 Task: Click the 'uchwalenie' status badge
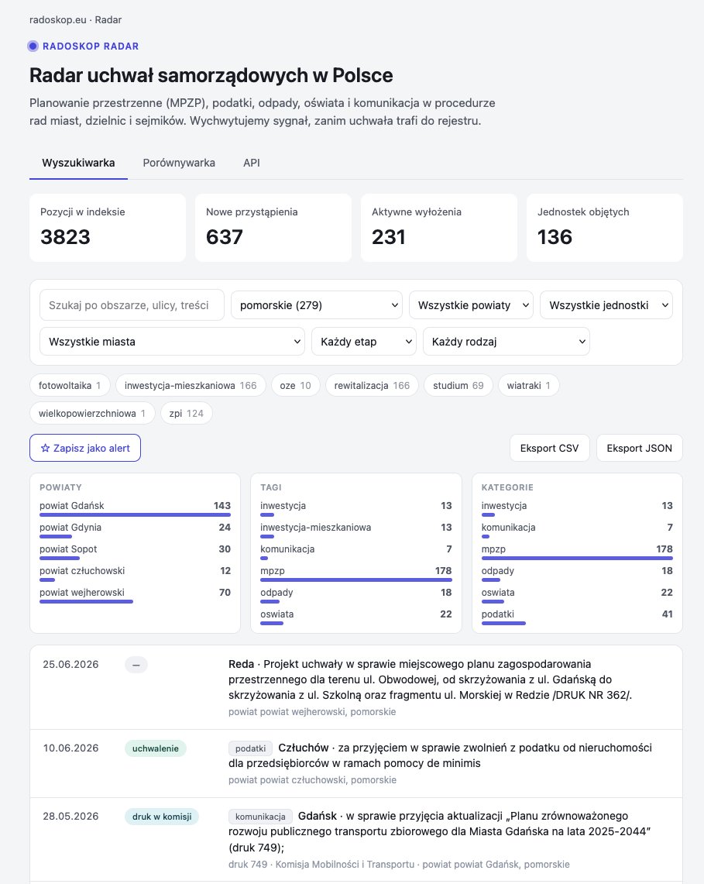[156, 748]
